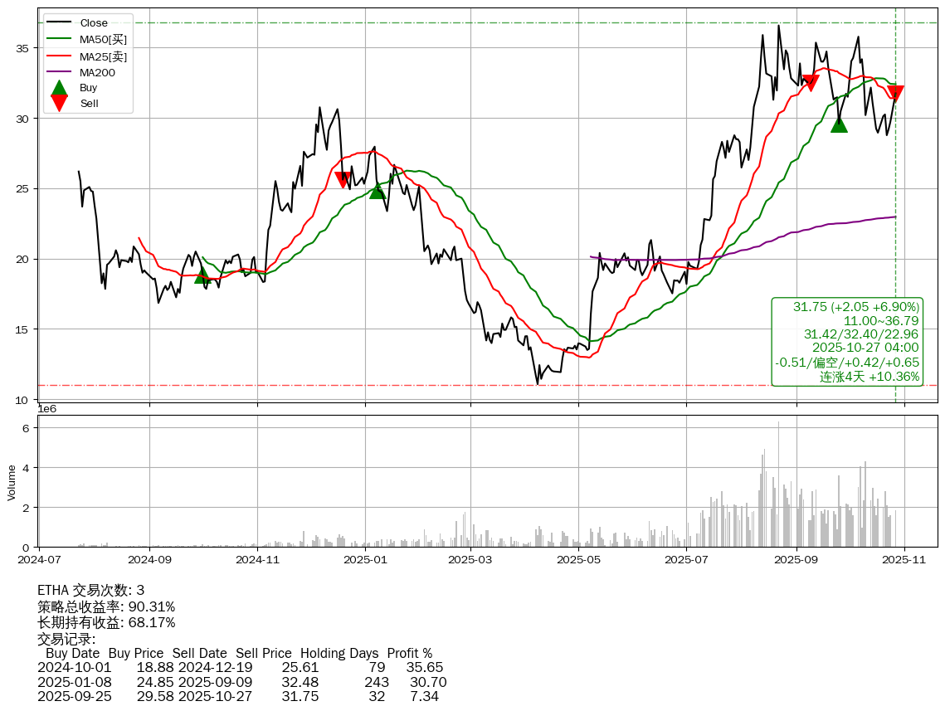This screenshot has height=711, width=945.
Task: Select the MA200 legend label
Action: (x=97, y=72)
